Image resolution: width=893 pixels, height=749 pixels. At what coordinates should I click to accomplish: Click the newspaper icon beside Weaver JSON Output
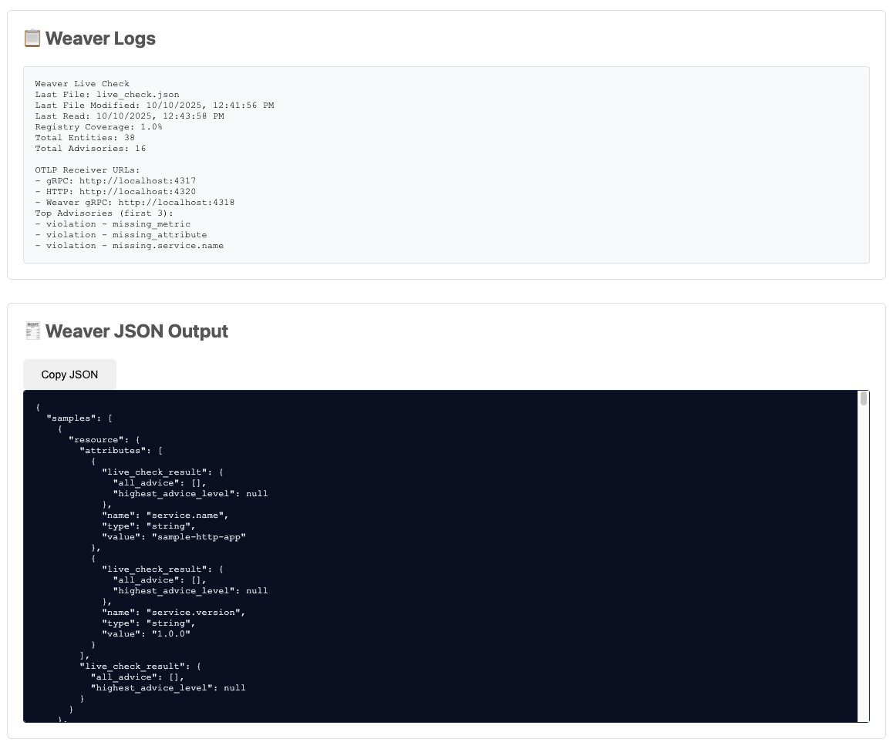click(x=32, y=331)
